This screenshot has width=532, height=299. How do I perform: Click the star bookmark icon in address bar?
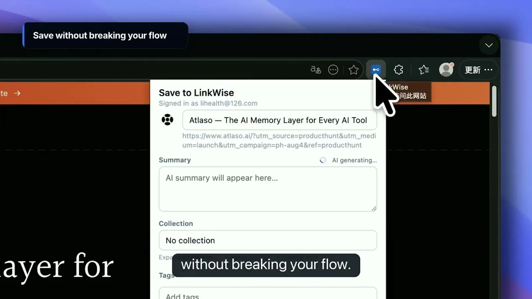tap(353, 70)
